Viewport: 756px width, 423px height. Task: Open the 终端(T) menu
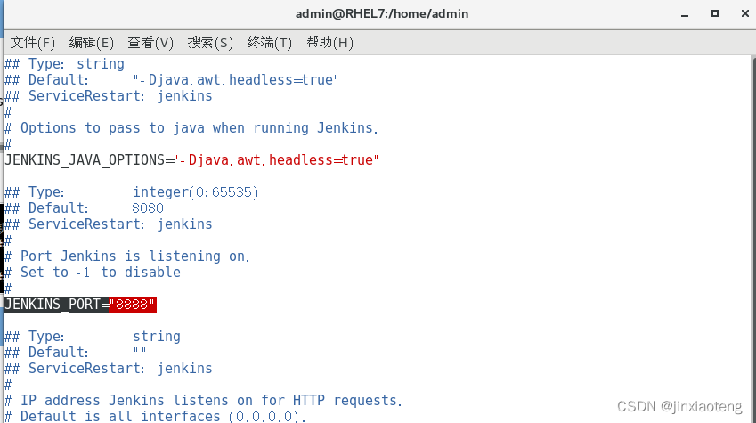270,43
